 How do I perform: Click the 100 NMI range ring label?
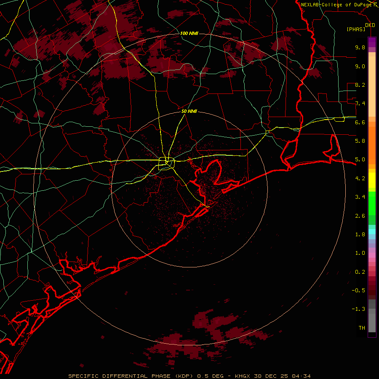pos(189,33)
